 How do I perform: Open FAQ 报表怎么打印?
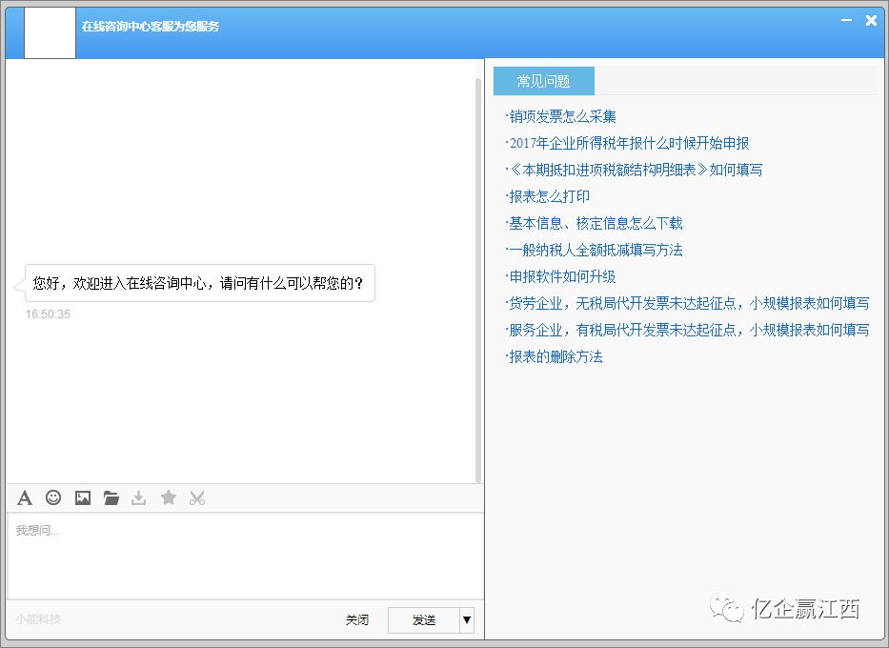click(548, 196)
